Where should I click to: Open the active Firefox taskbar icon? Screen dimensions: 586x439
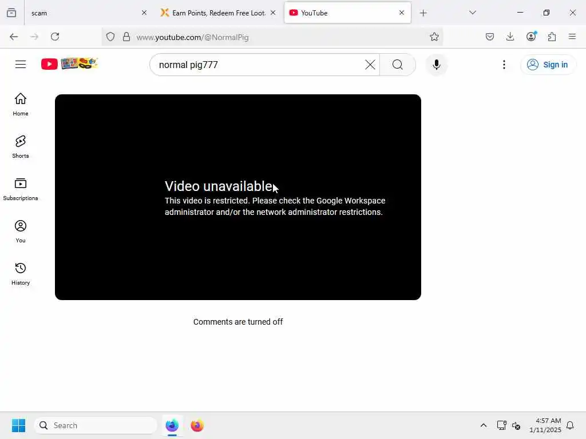(172, 425)
